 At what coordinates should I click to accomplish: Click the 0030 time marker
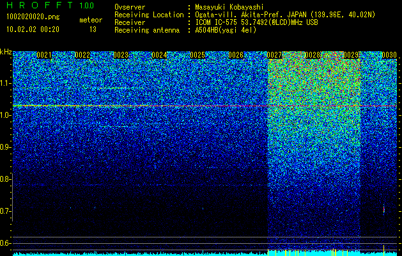click(389, 55)
